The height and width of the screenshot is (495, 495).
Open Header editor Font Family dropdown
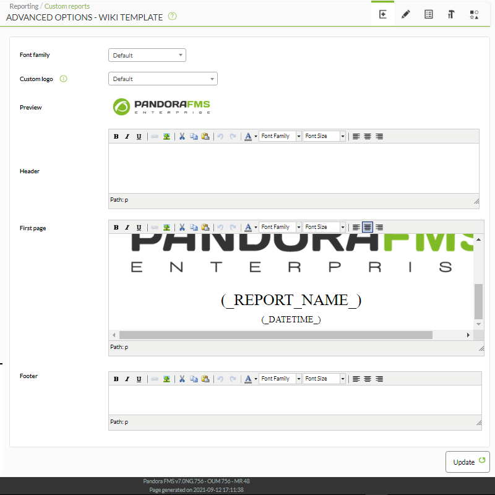point(280,136)
